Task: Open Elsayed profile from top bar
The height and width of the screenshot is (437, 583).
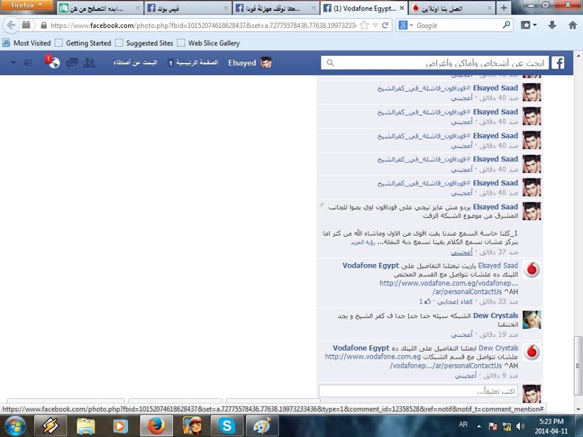Action: point(250,63)
